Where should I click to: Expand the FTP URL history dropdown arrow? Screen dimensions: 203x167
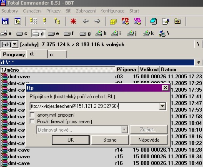pyautogui.click(x=162, y=106)
